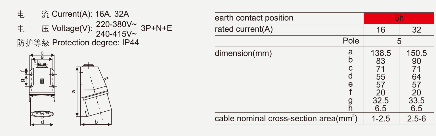This screenshot has height=136, width=436.
Task: Select the 16 rated current column header
Action: pos(381,30)
